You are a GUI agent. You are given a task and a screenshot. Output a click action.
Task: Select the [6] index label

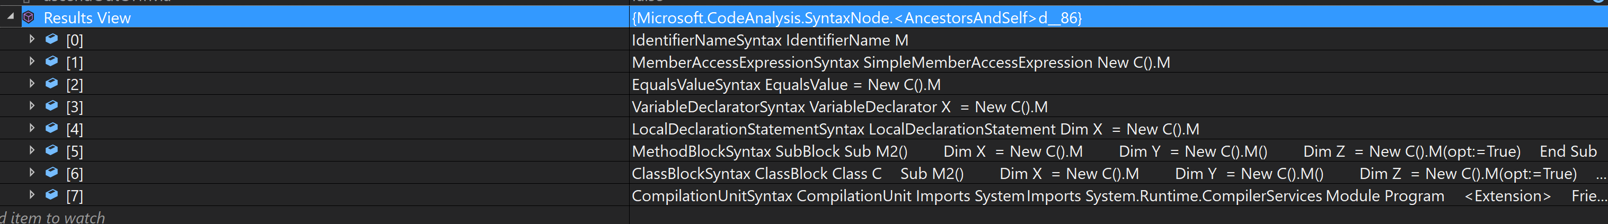pos(74,174)
